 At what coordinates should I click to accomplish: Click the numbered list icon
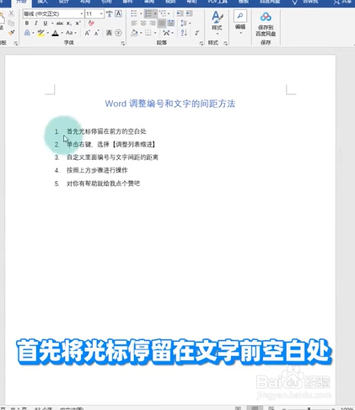click(148, 13)
